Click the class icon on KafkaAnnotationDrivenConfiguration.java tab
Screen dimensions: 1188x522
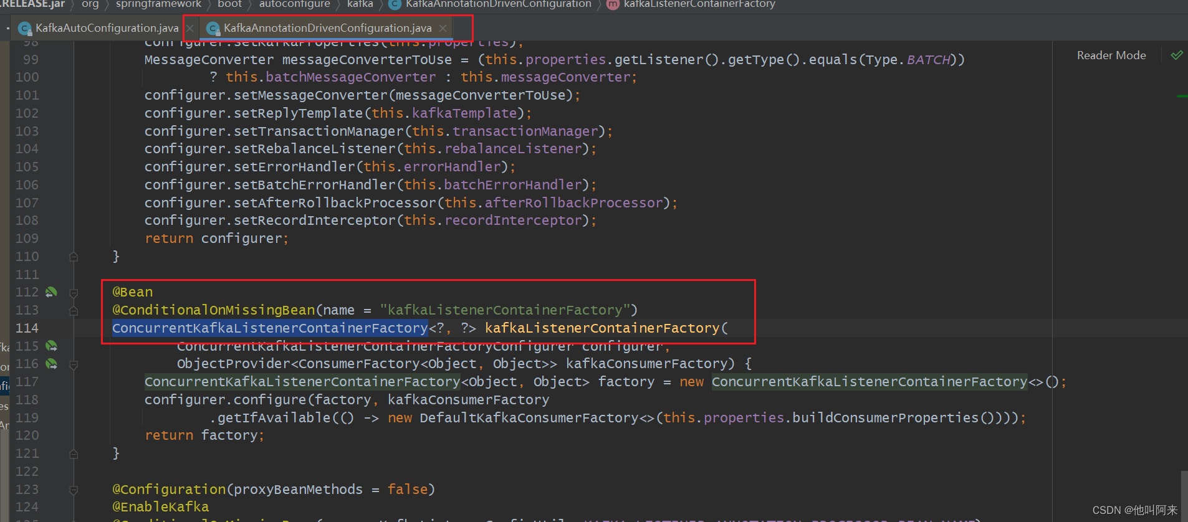tap(213, 28)
